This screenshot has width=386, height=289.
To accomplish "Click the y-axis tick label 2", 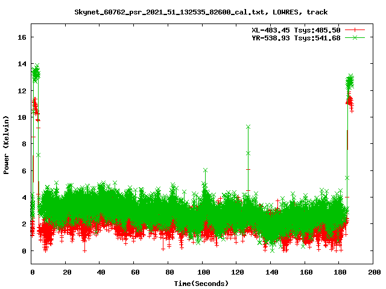I will [24, 224].
